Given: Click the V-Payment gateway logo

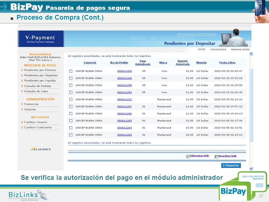Looking at the screenshot, I should coord(41,39).
